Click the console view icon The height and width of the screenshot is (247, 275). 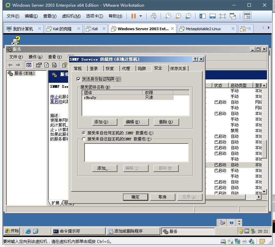(247, 16)
